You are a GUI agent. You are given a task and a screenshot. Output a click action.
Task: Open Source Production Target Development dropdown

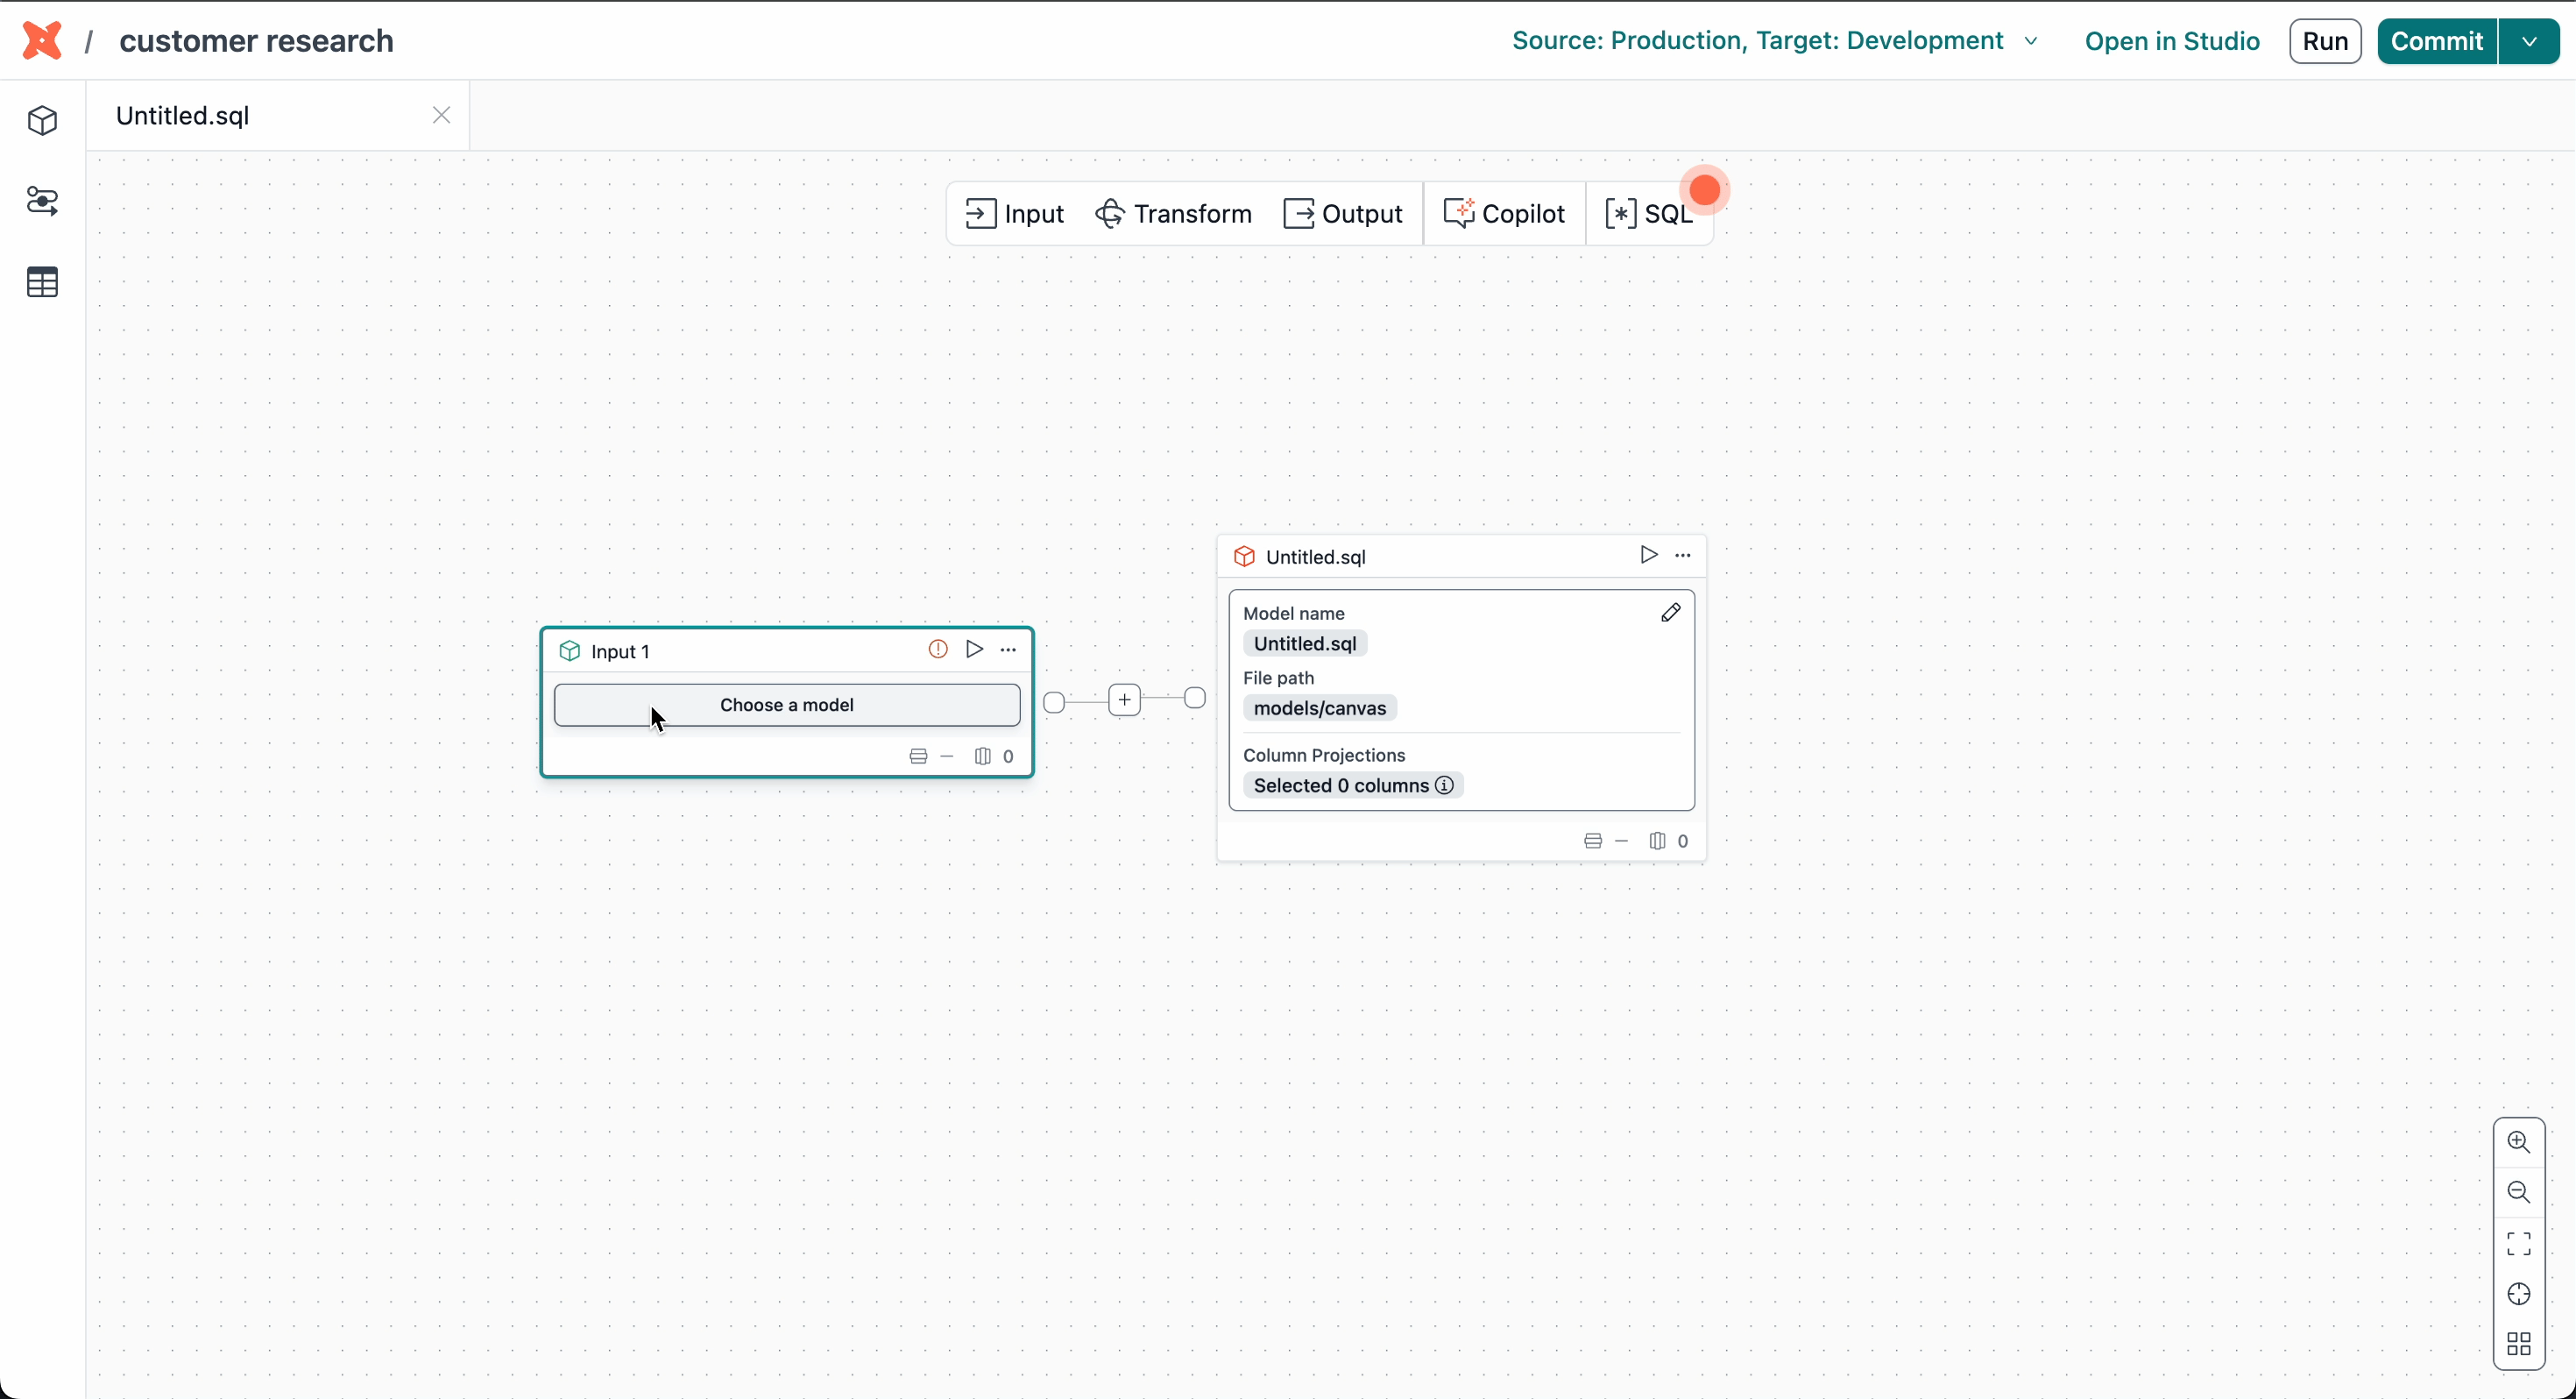coord(1774,41)
